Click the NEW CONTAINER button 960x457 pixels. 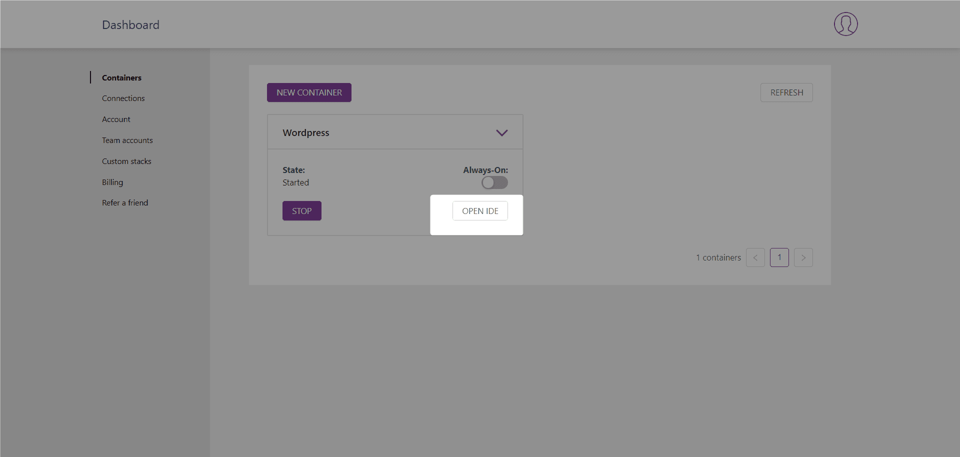click(309, 92)
